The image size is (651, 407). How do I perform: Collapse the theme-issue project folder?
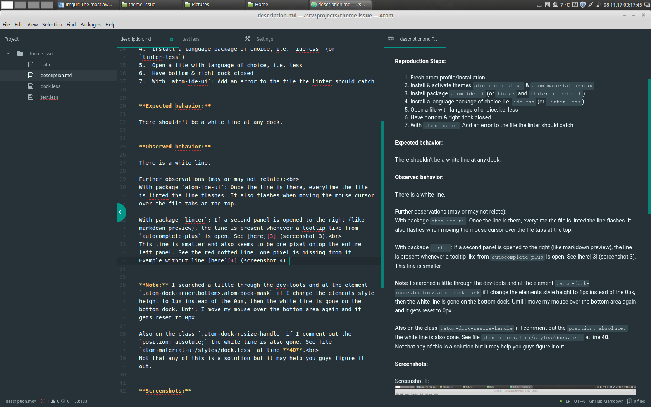[x=8, y=53]
